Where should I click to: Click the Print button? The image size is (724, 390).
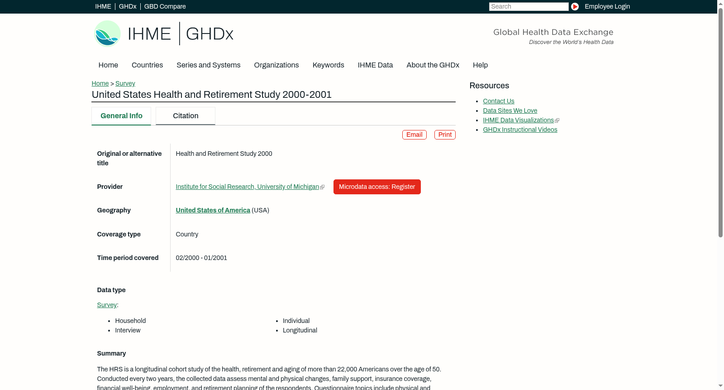point(445,135)
